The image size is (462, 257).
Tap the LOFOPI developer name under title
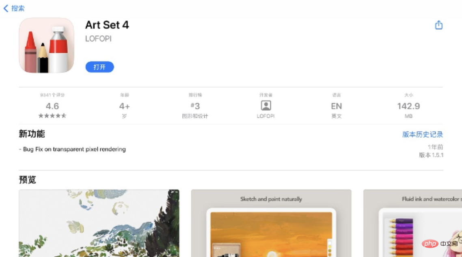click(x=98, y=39)
